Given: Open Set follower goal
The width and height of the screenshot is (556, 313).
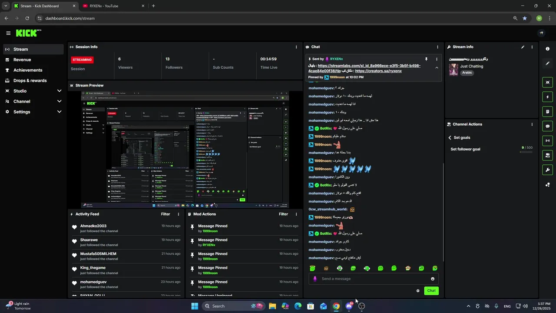Looking at the screenshot, I should click(x=465, y=149).
